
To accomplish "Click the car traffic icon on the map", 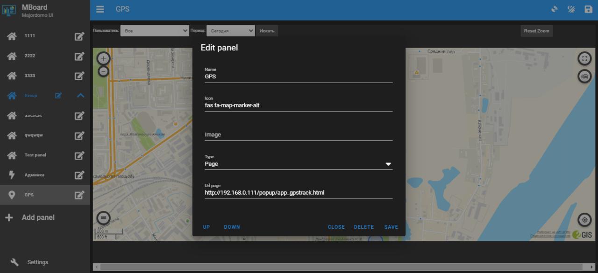I will point(584,76).
